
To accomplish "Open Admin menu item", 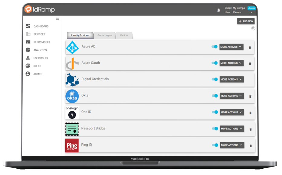I will pos(38,74).
